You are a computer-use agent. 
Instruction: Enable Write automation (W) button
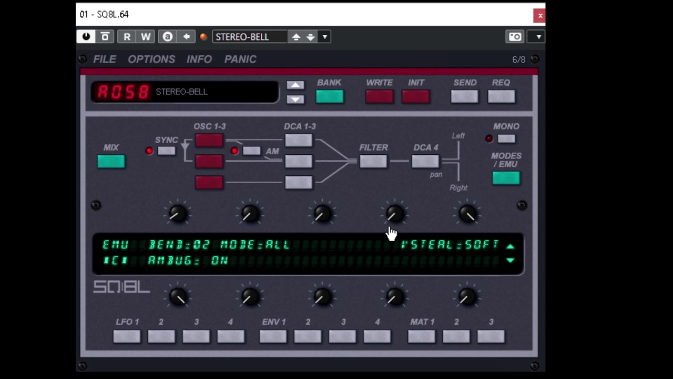pos(146,37)
